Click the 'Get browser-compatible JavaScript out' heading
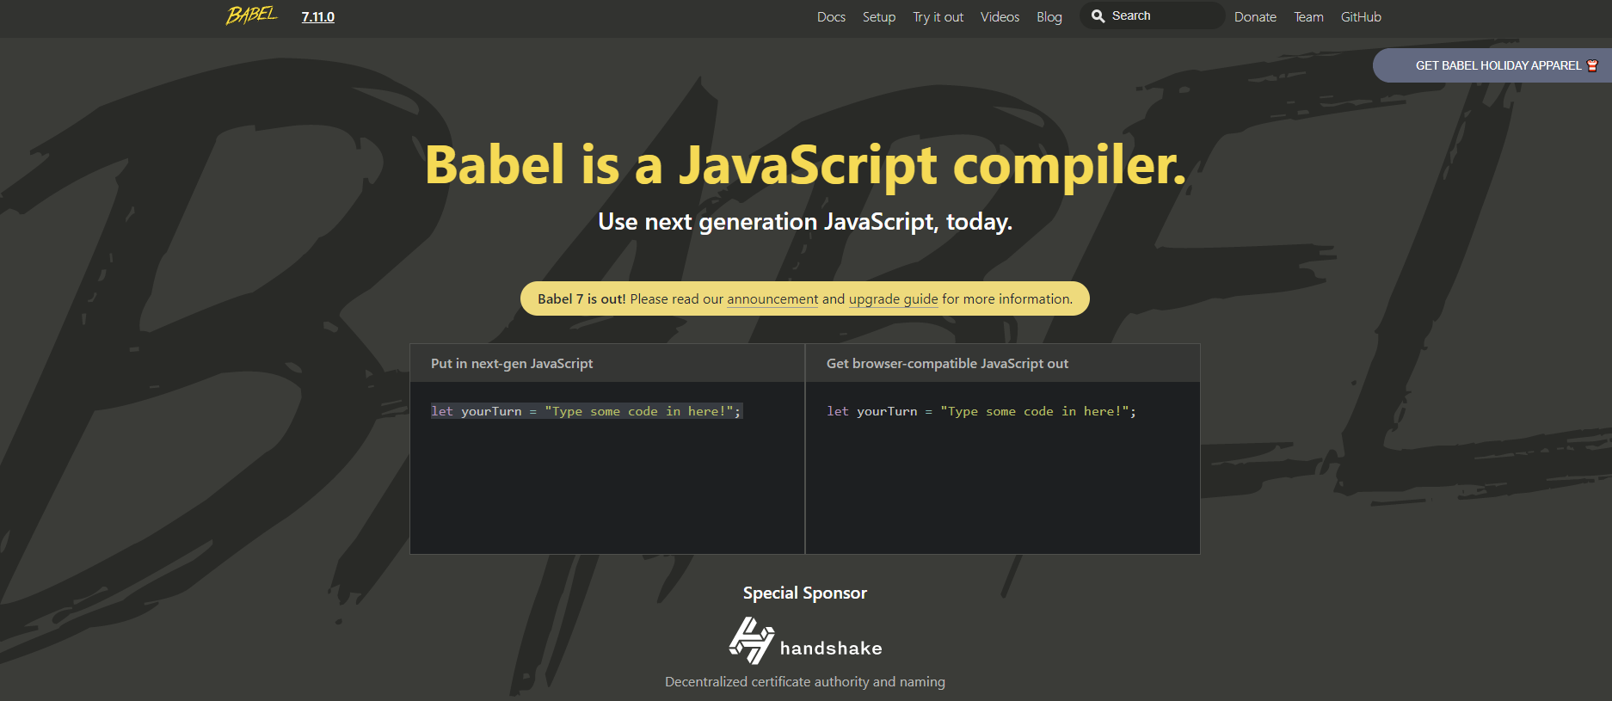 click(947, 364)
